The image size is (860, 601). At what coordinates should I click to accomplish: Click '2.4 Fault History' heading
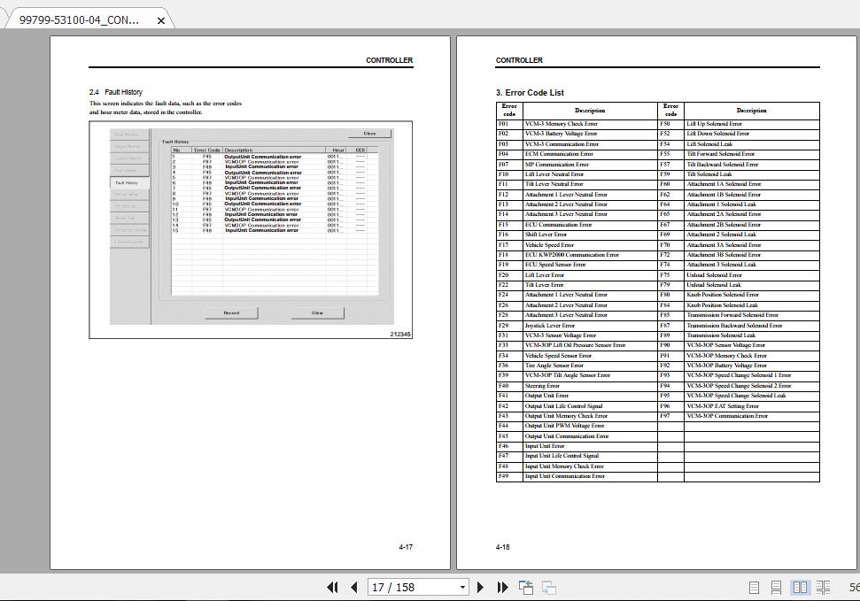pyautogui.click(x=116, y=92)
